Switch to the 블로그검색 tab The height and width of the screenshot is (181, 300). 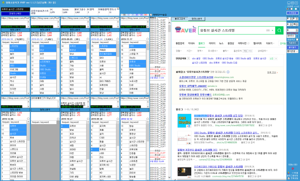coord(180,19)
